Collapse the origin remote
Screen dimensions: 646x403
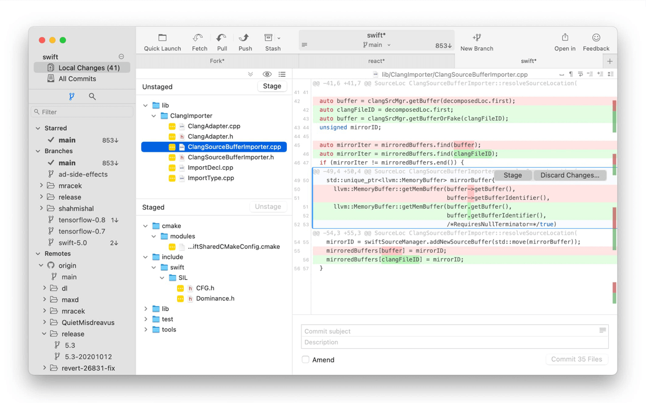tap(41, 265)
